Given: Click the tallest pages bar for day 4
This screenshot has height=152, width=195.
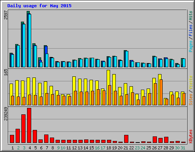Looking at the screenshot, I should click(30, 41).
